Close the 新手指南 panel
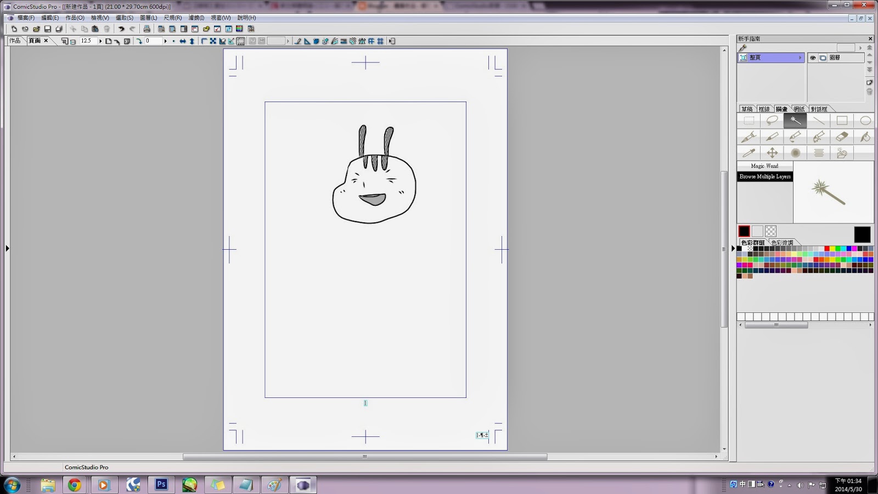878x494 pixels. pos(870,38)
